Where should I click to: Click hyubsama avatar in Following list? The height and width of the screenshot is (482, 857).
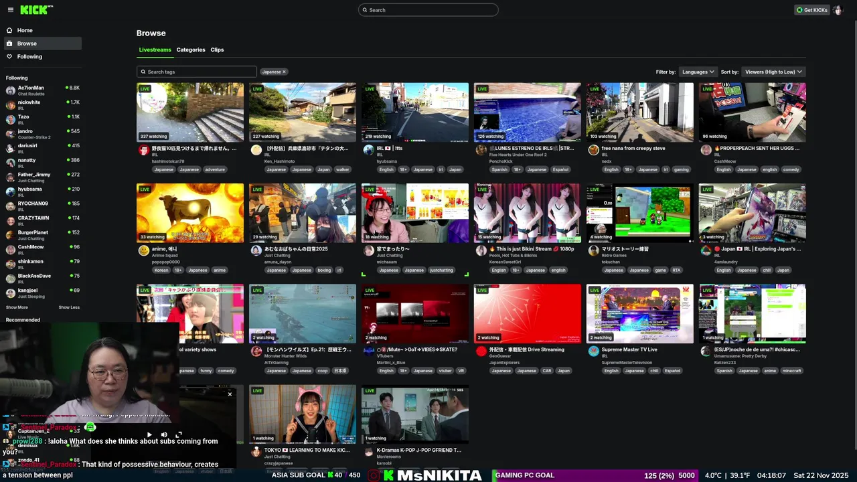11,191
